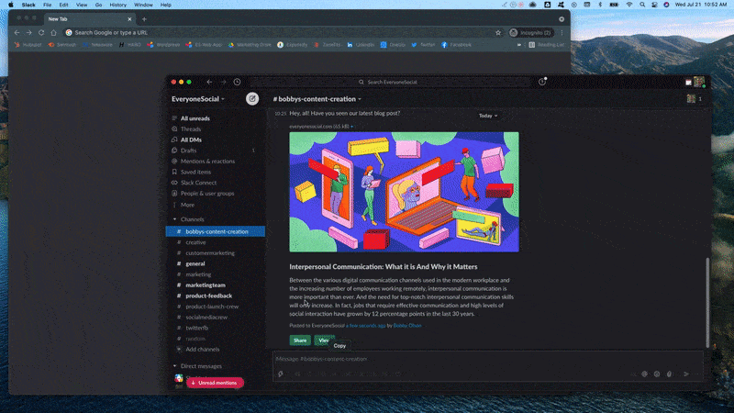Click the blog post preview image
This screenshot has height=413, width=734.
(404, 192)
